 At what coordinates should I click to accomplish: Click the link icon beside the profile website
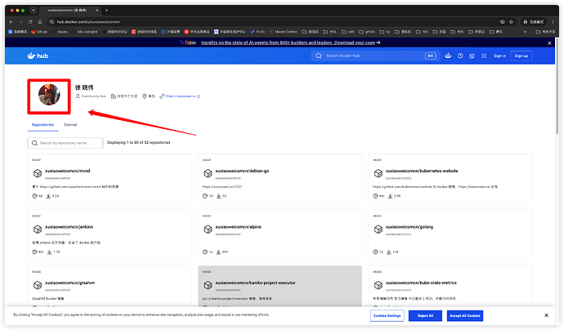click(x=162, y=96)
